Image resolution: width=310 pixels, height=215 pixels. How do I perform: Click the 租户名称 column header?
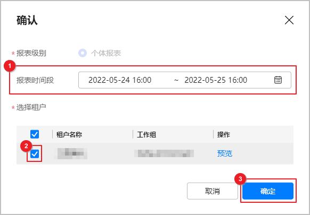69,135
